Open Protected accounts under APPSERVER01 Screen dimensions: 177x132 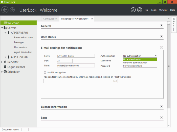(x=24, y=38)
